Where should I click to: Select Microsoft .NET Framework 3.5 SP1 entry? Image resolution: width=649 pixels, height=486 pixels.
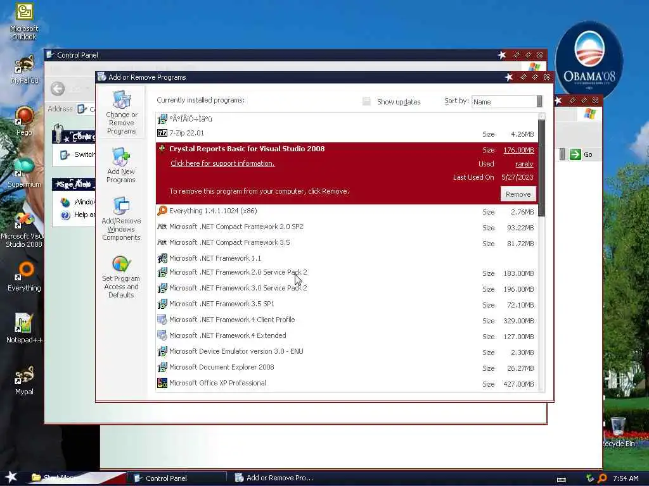pyautogui.click(x=347, y=304)
